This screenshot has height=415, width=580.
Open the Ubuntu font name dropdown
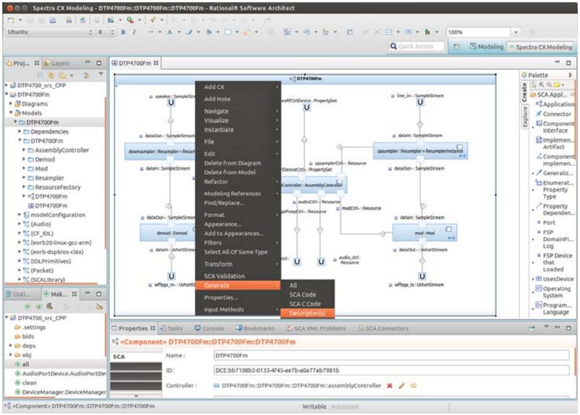click(x=90, y=32)
